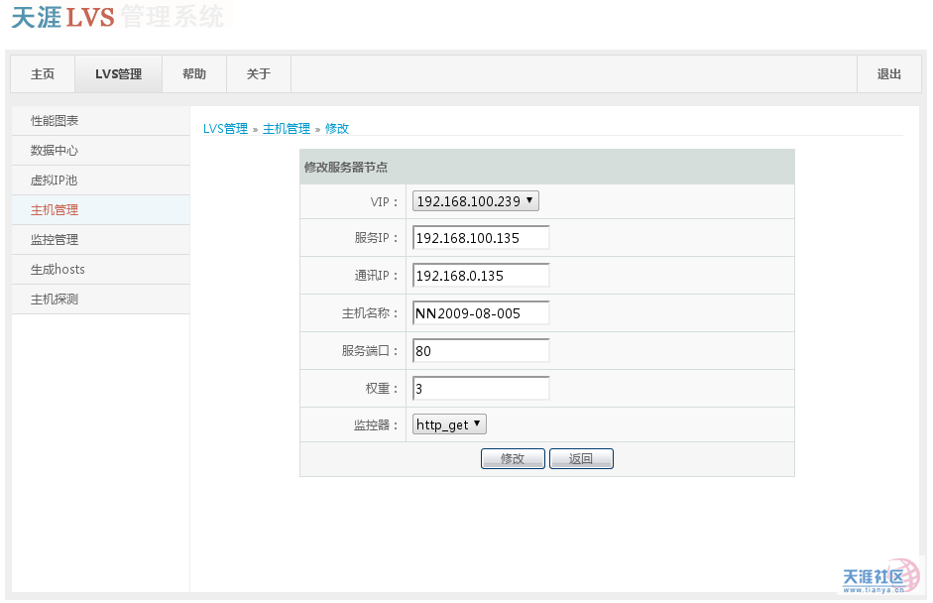The width and height of the screenshot is (933, 603).
Task: Click 生成hosts sidebar entry
Action: [58, 270]
